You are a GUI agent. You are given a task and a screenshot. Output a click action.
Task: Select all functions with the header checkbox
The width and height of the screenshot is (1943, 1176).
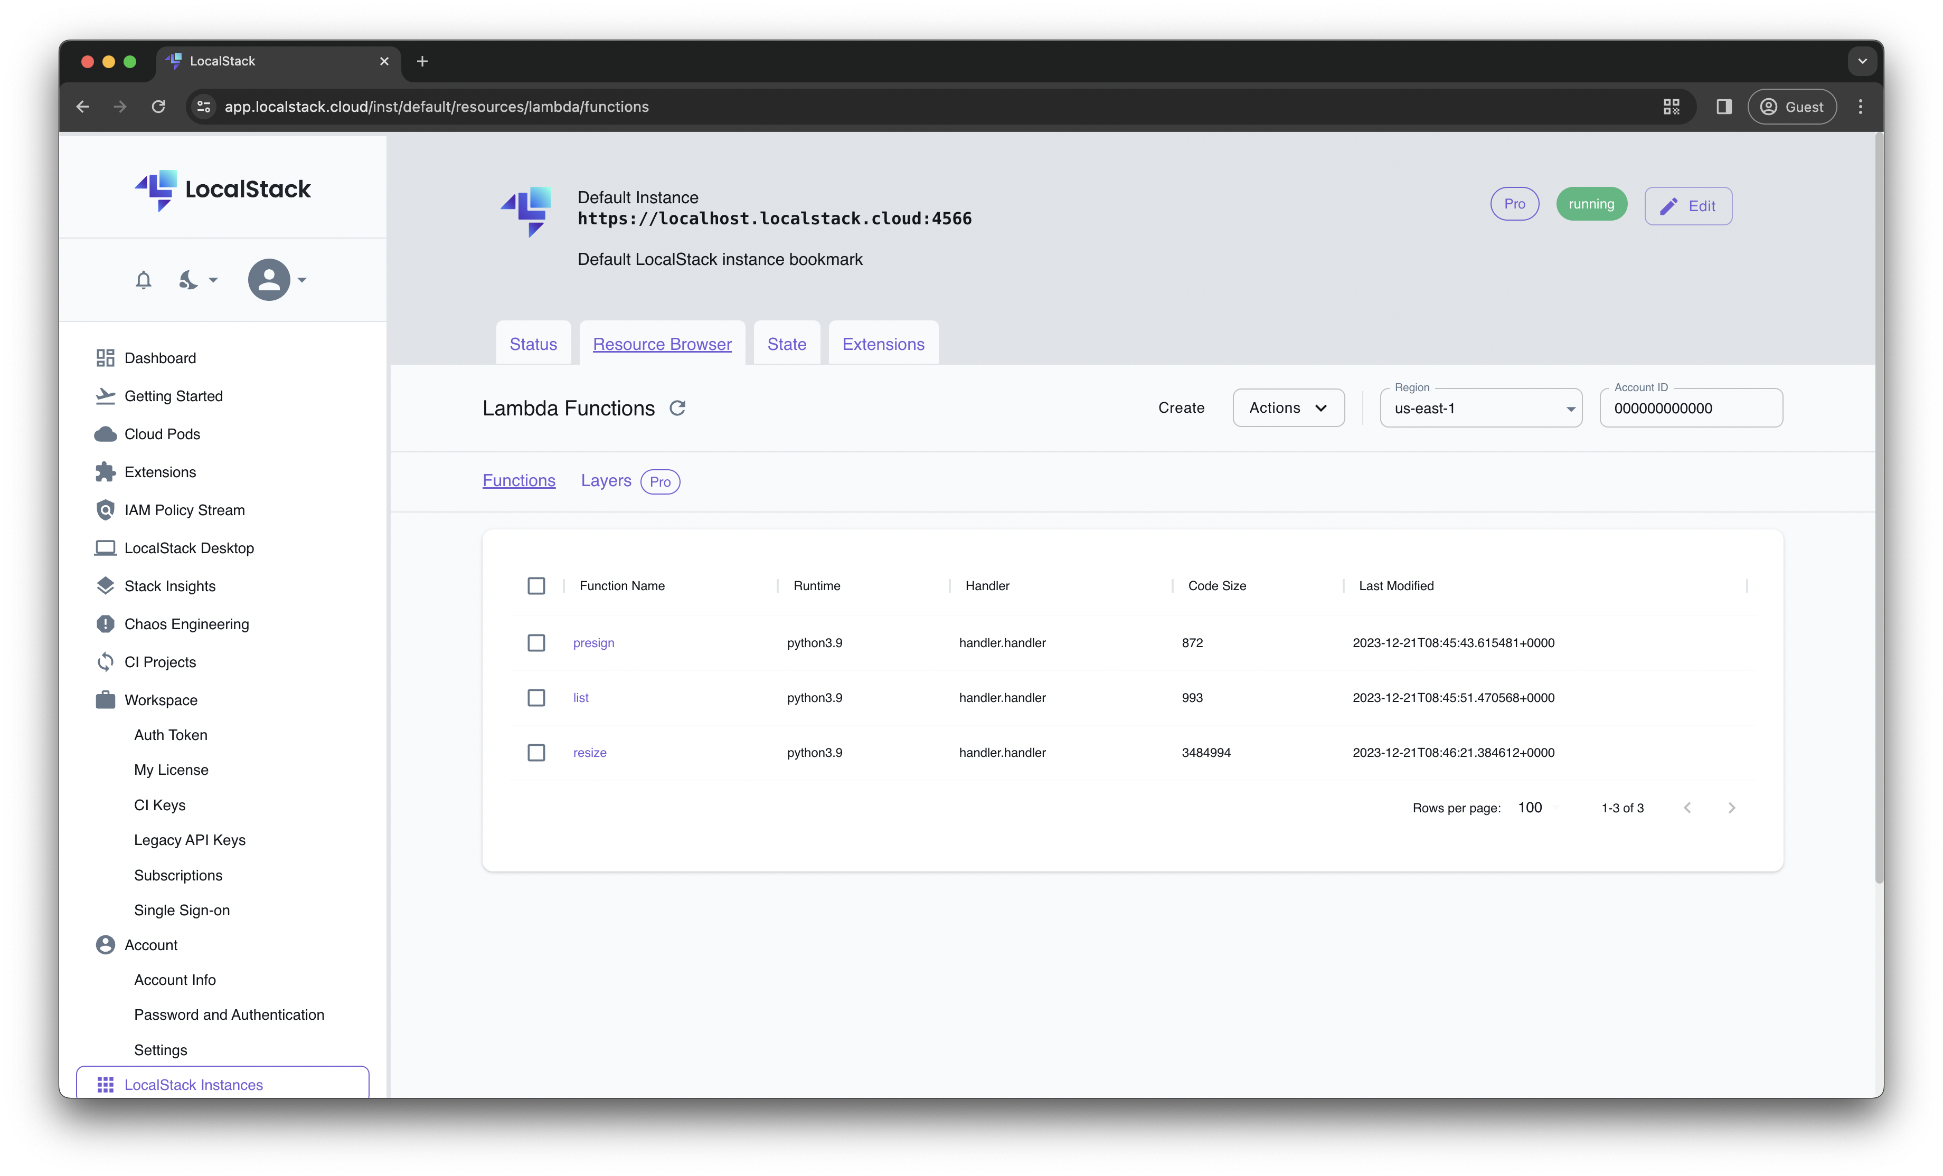click(537, 586)
